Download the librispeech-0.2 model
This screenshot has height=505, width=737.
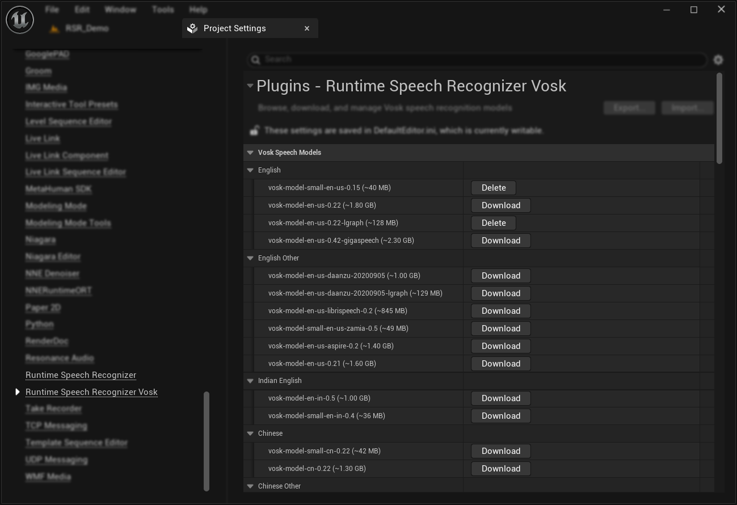[501, 311]
